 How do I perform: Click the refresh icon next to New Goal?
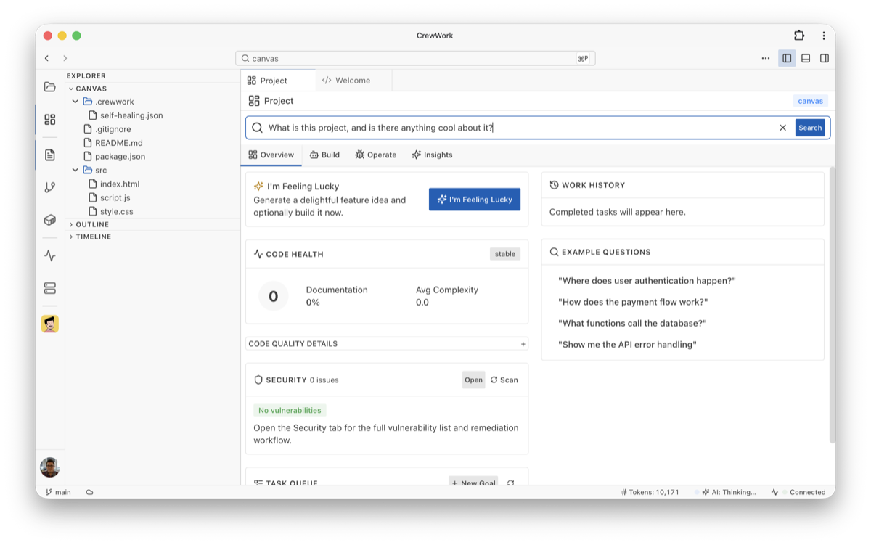click(x=510, y=483)
